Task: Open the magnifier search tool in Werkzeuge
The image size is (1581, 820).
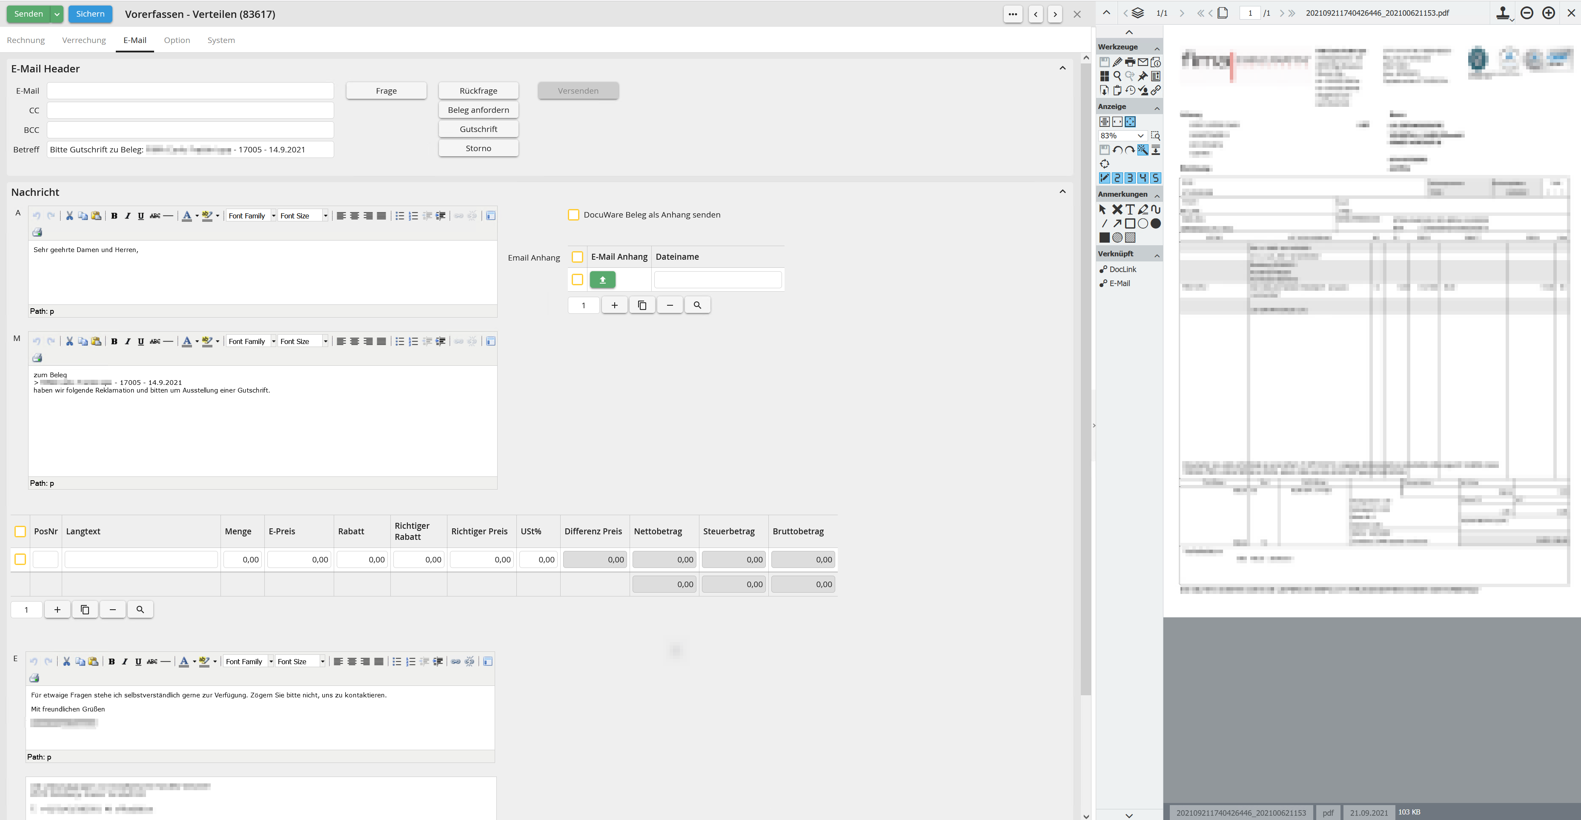Action: point(1117,76)
